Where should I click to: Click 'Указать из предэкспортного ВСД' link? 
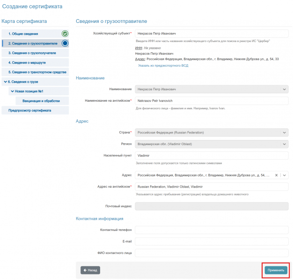[163, 66]
